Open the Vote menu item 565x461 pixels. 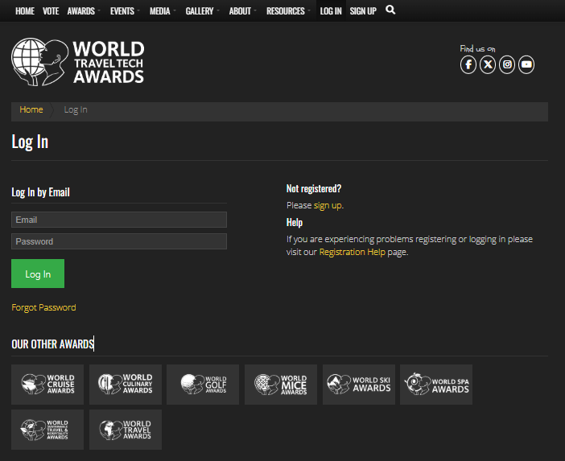[51, 11]
